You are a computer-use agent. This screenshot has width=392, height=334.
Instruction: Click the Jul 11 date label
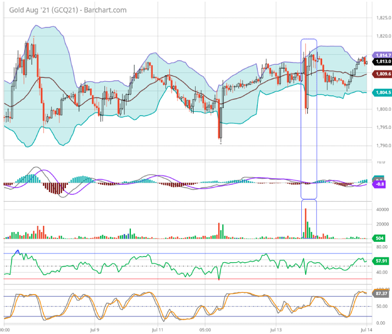click(157, 330)
